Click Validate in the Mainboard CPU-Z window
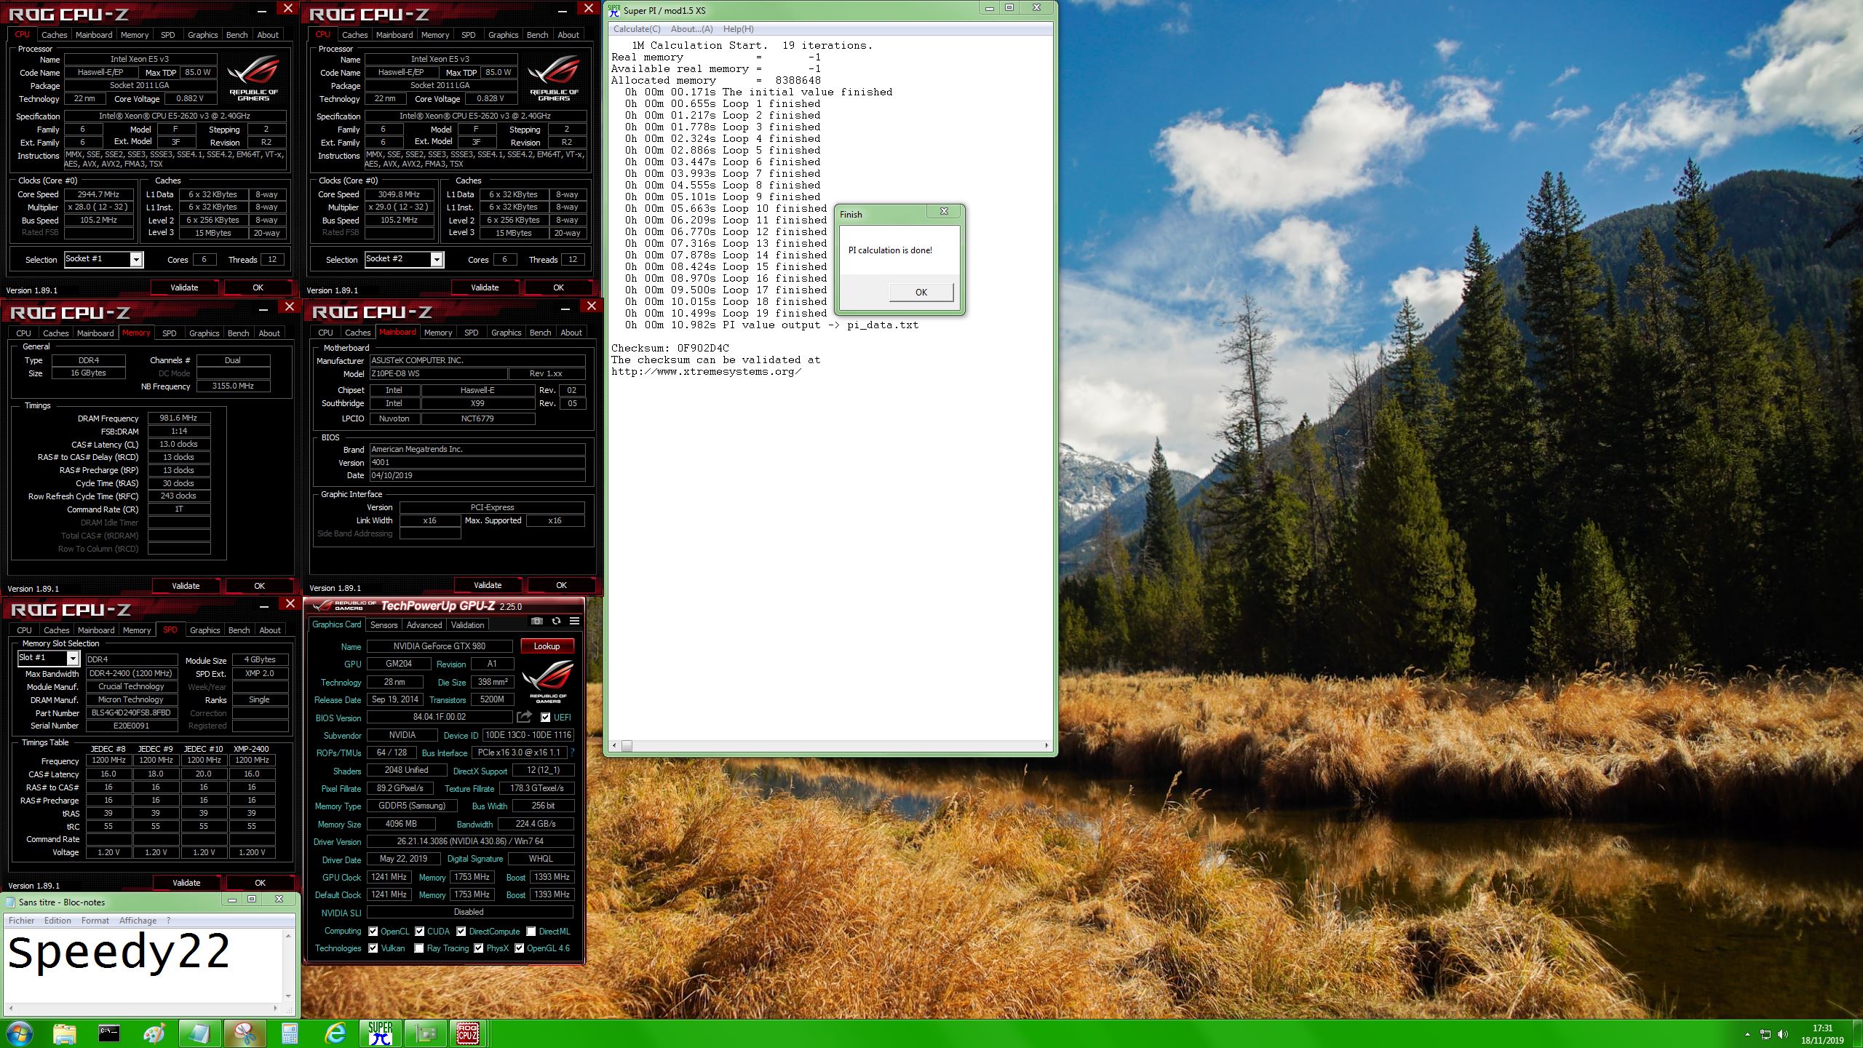 [x=488, y=584]
